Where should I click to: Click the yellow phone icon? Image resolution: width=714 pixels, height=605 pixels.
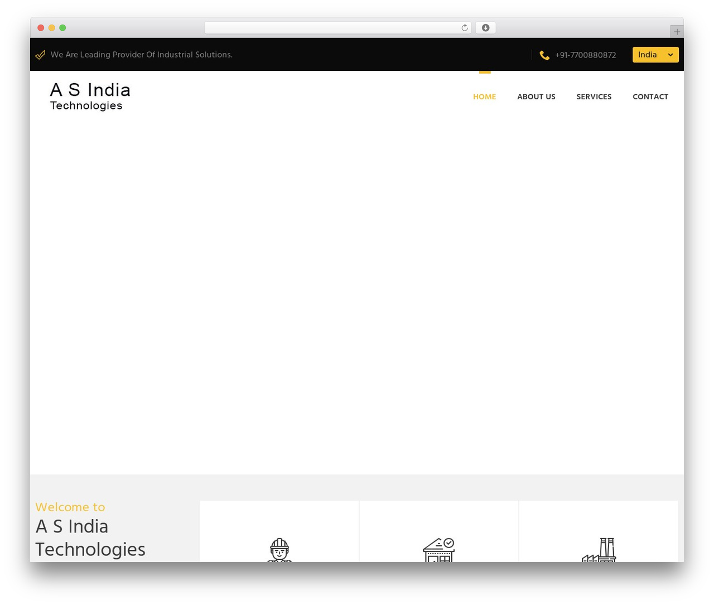tap(544, 55)
